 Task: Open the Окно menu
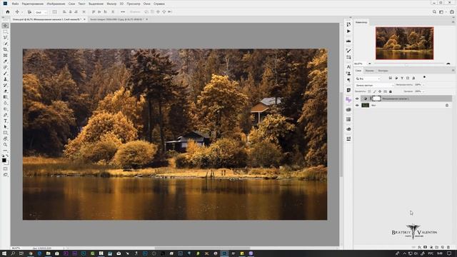point(147,4)
